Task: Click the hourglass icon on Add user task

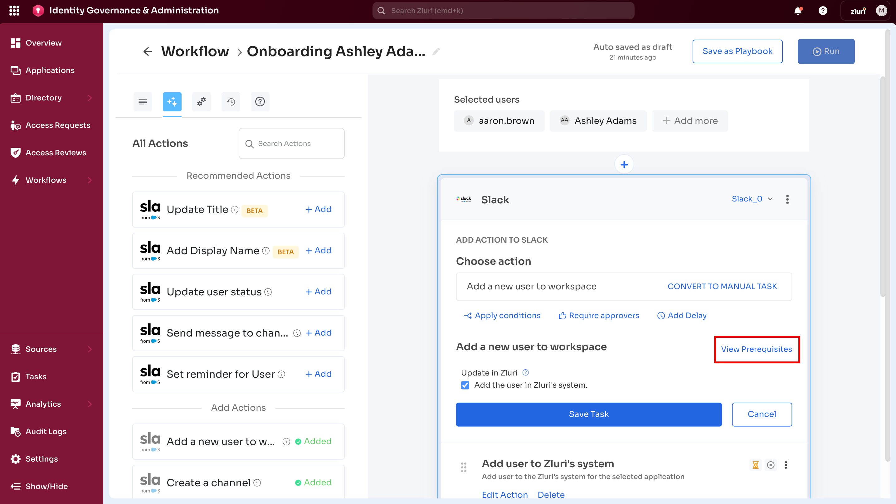Action: tap(756, 465)
